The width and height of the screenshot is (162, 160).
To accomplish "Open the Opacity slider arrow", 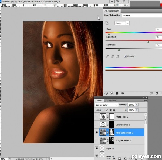I will pyautogui.click(x=137, y=105).
